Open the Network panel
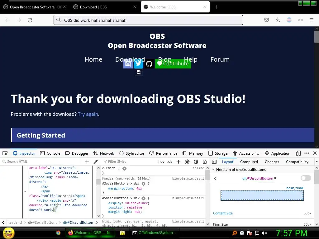Viewport: 319px width, 239px height. point(103,153)
